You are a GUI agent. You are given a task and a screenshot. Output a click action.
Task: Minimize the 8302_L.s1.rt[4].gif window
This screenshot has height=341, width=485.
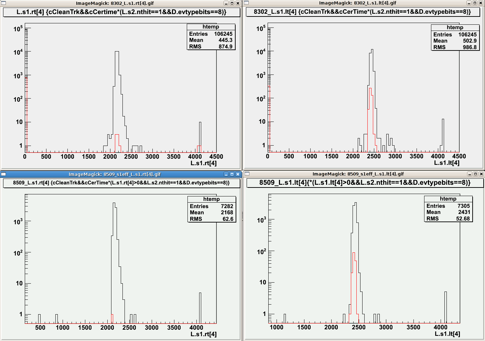tap(226, 3)
